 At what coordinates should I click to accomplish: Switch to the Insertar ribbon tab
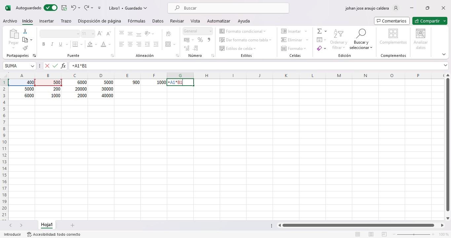tap(46, 21)
